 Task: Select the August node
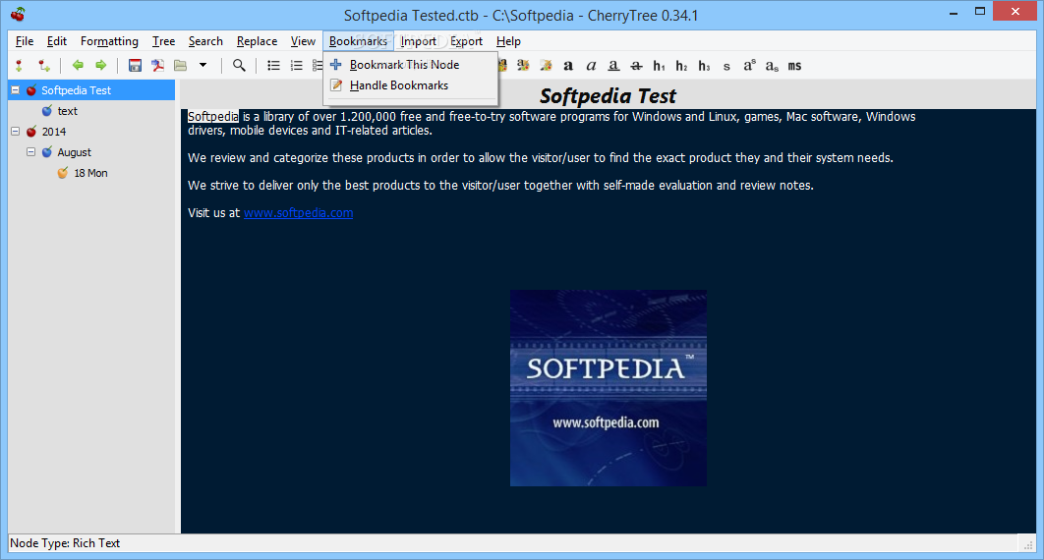point(74,152)
